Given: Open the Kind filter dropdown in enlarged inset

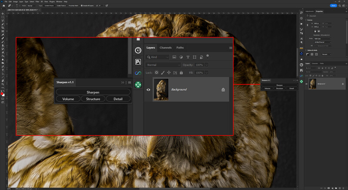Looking at the screenshot, I should tap(157, 57).
